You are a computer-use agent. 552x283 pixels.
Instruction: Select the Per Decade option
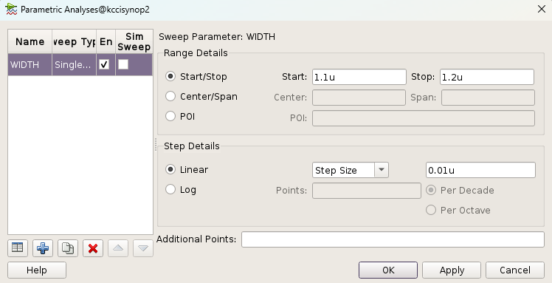[x=431, y=191]
